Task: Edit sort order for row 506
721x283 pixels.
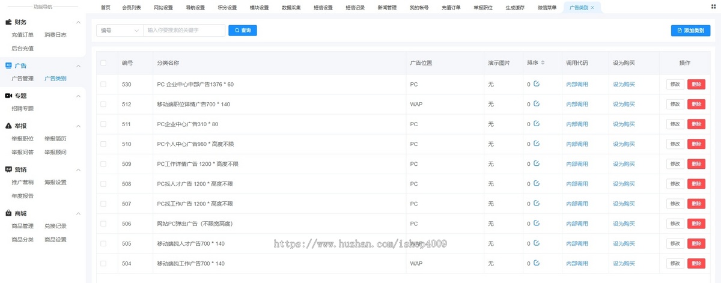Action: 537,223
